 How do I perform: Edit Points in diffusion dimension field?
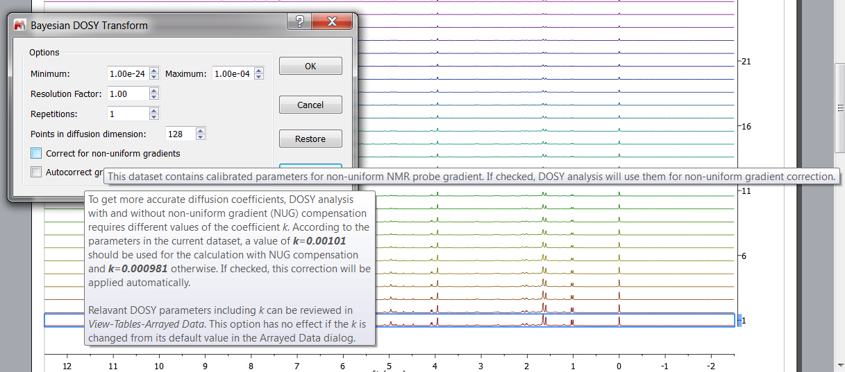click(181, 134)
